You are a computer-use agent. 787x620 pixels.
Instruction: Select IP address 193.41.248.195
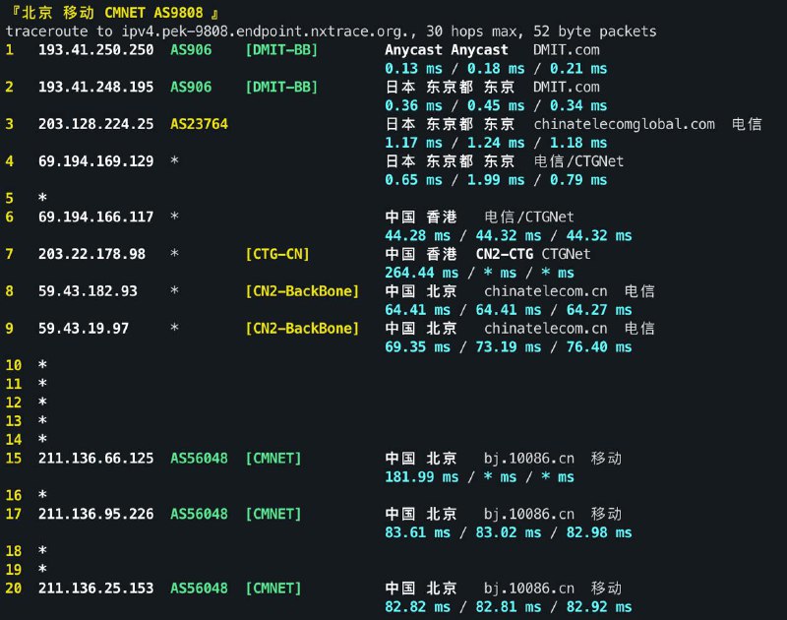coord(95,88)
